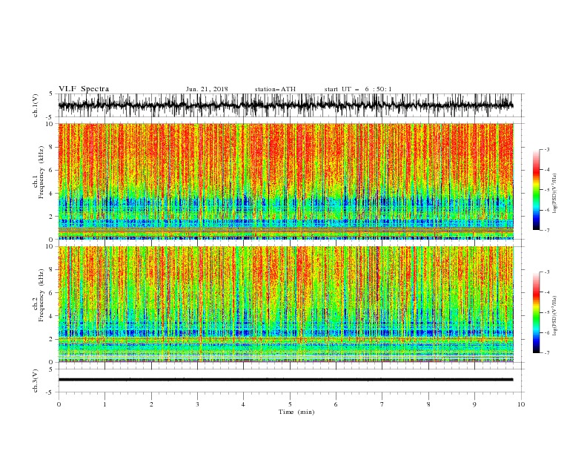587x454 pixels.
Task: Click time axis tick label '8'
Action: point(428,404)
